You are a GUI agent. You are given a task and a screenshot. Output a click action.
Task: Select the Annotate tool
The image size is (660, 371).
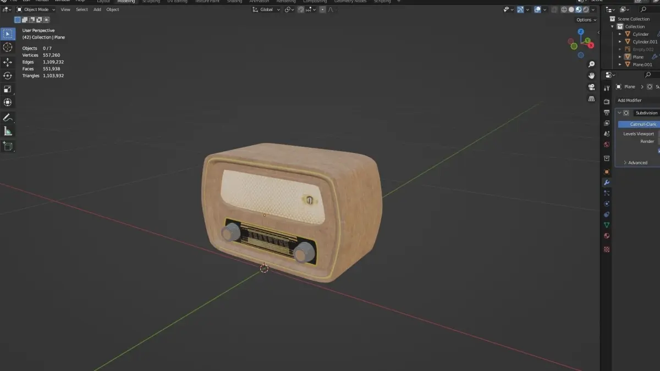(8, 118)
